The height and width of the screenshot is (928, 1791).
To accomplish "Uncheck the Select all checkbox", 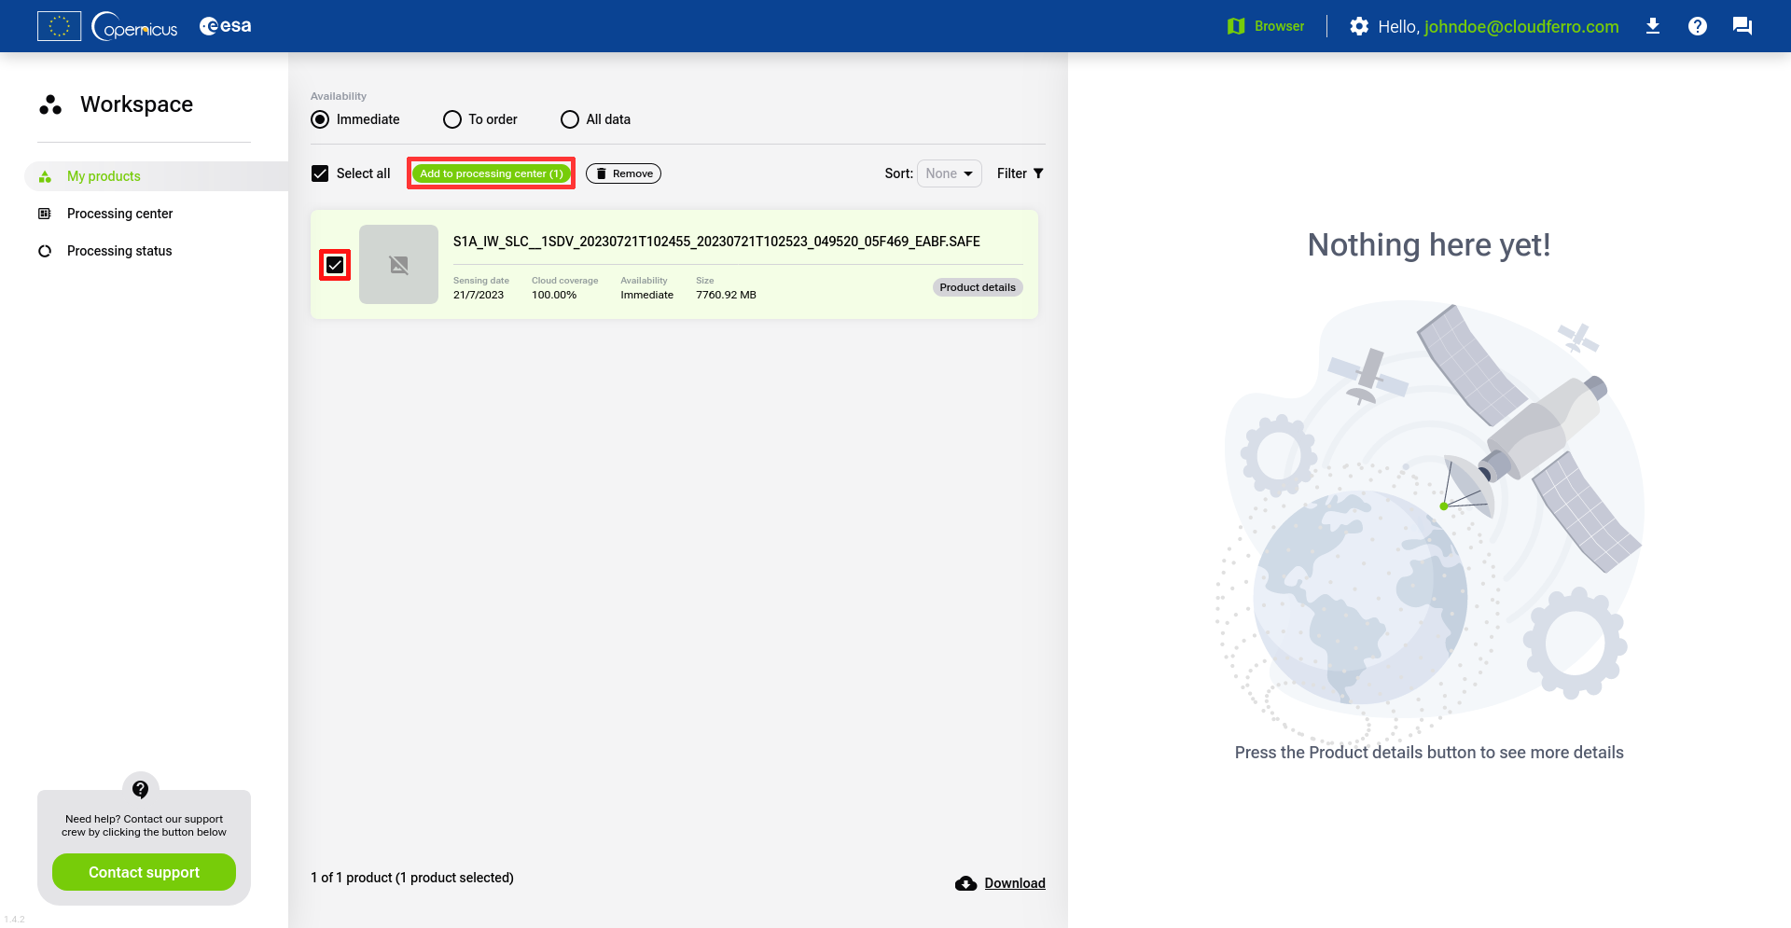I will (320, 173).
